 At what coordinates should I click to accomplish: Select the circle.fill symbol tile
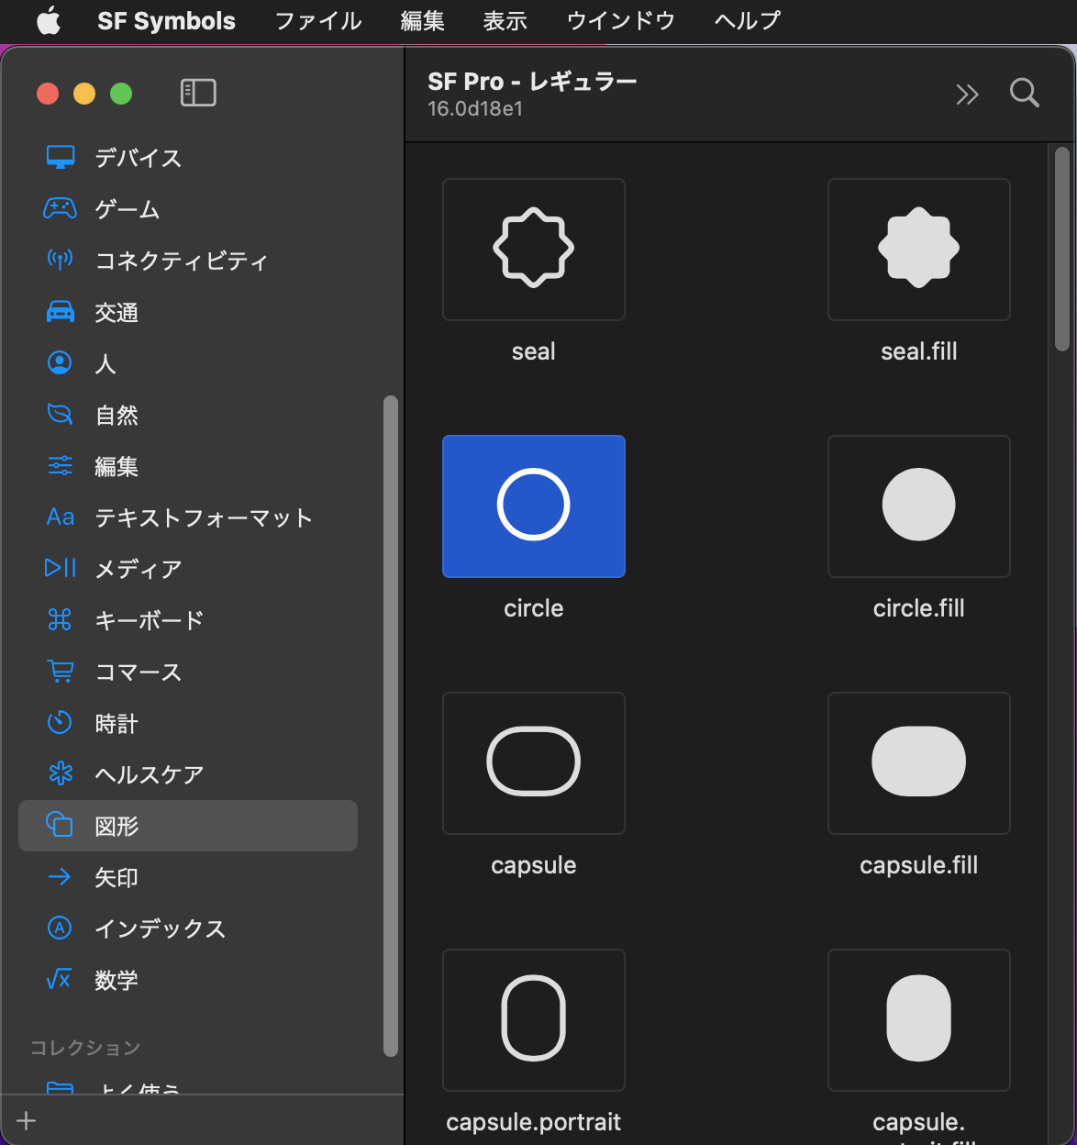pyautogui.click(x=918, y=506)
